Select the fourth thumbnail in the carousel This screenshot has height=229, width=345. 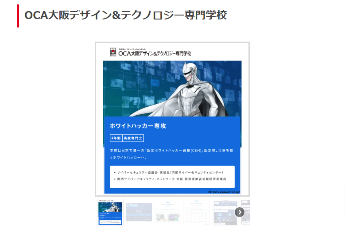(x=197, y=212)
